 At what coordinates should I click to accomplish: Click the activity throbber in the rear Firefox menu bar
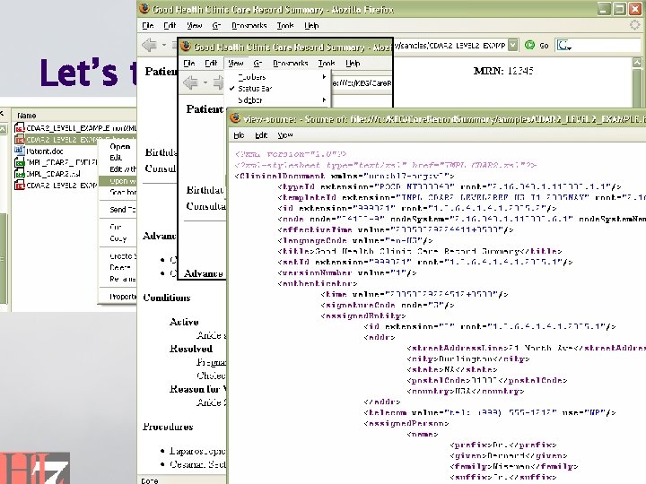click(x=635, y=25)
